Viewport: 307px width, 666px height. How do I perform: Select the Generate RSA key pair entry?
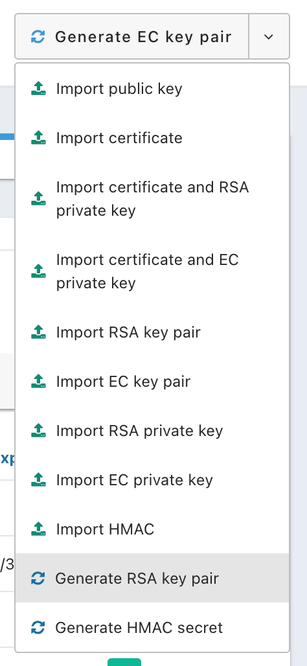pos(152,578)
